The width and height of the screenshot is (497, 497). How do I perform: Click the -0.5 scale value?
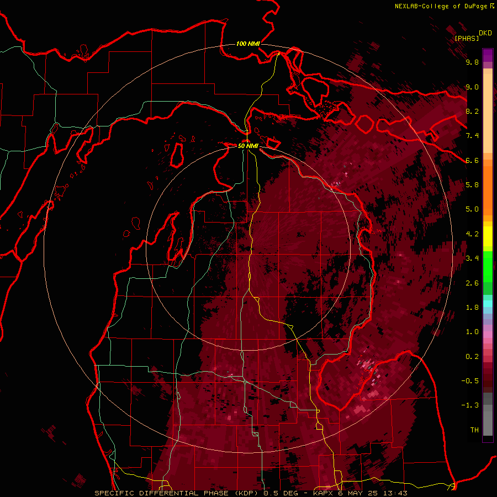470,381
